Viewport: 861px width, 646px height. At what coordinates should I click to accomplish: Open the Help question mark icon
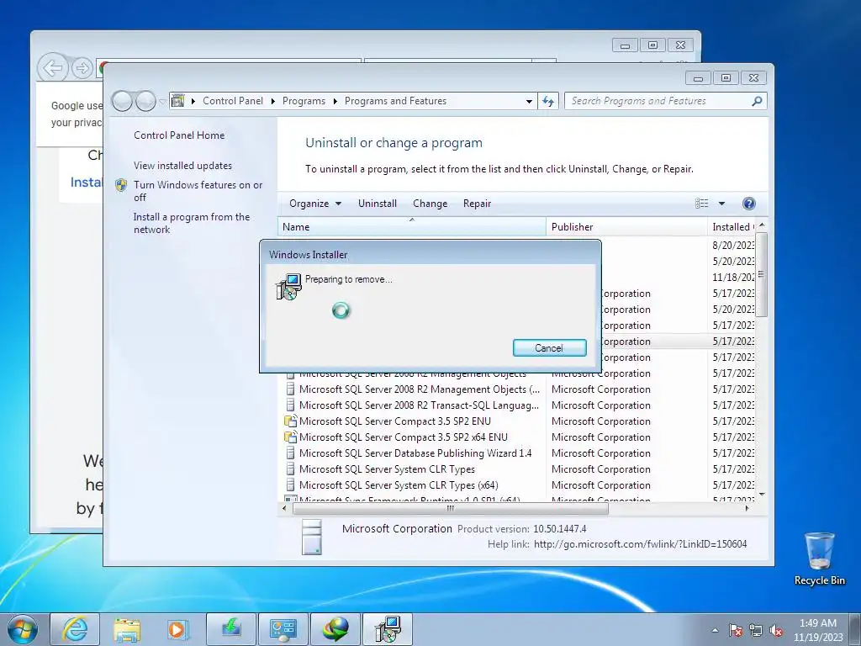point(748,204)
